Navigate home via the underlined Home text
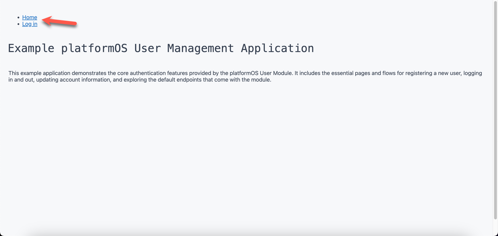Screen dimensions: 498x236 (29, 17)
